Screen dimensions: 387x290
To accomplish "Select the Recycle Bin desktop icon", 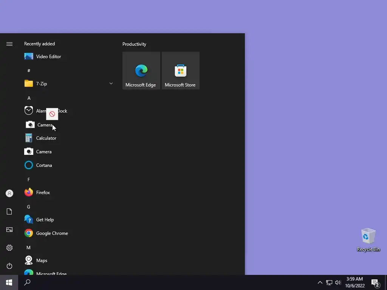I will tap(368, 240).
